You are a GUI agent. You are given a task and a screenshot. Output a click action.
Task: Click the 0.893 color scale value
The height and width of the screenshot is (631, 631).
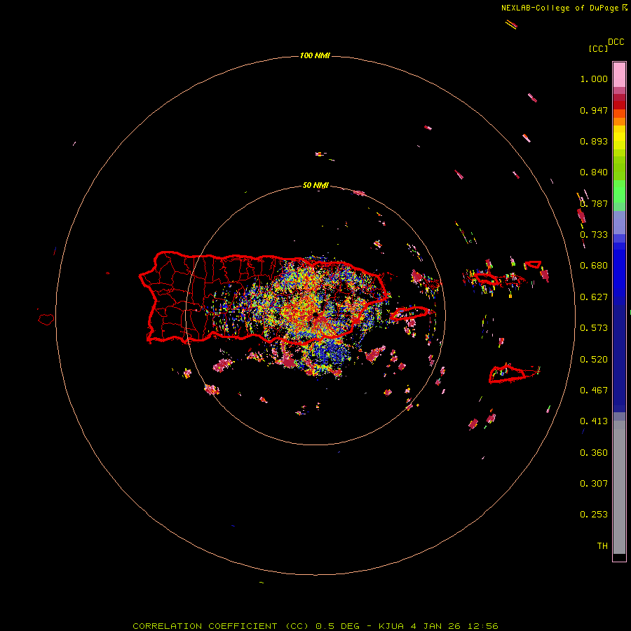[594, 141]
